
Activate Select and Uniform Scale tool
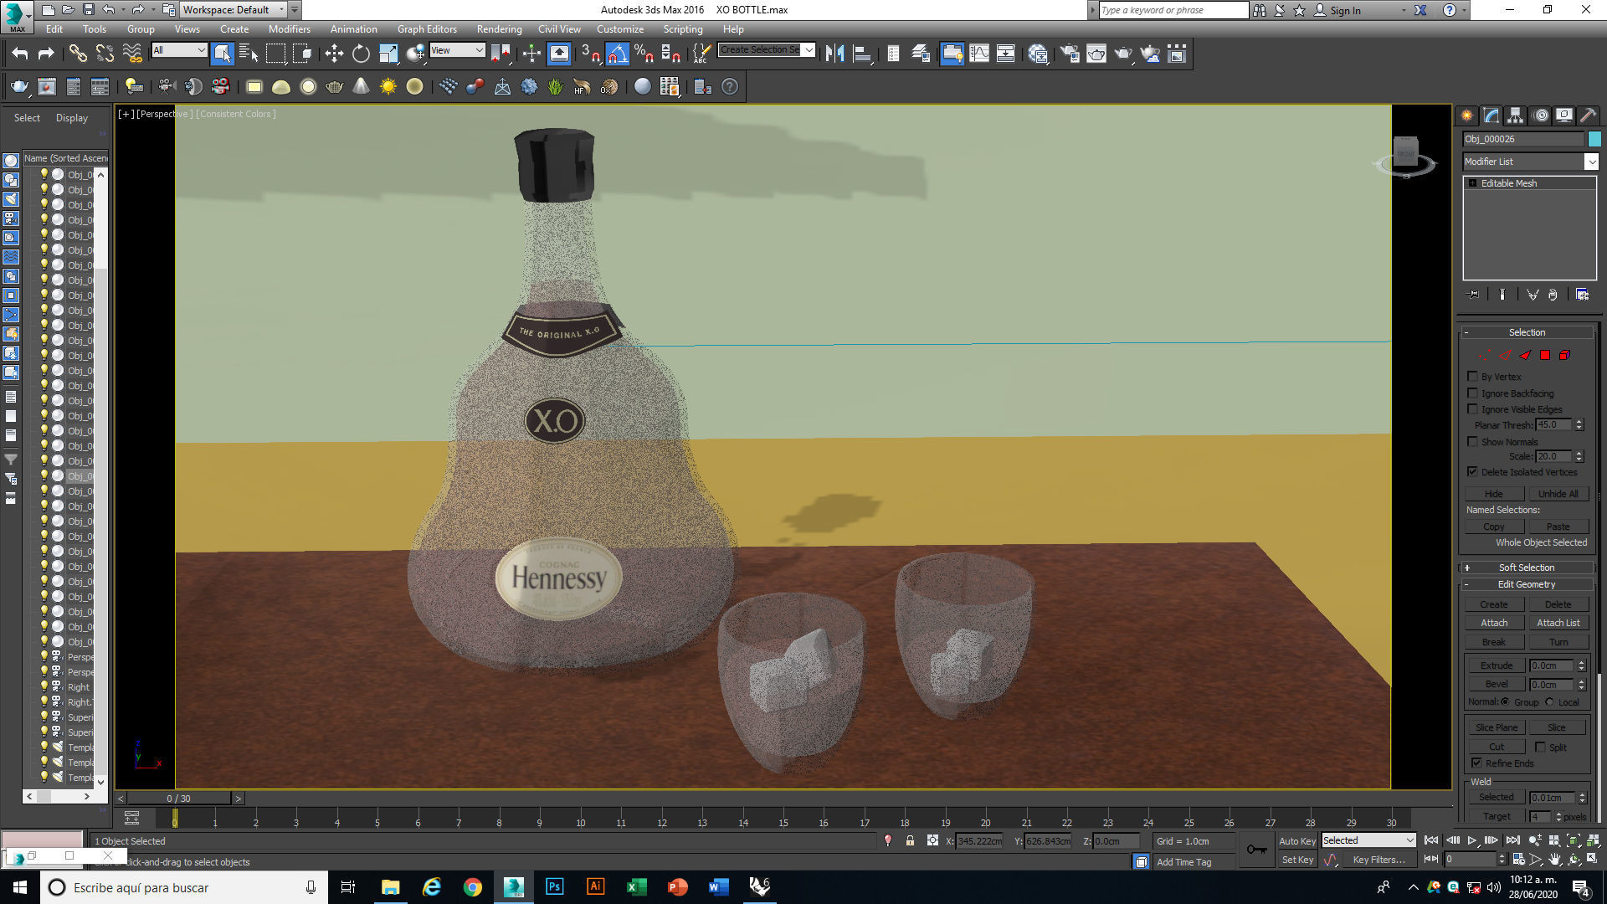click(x=388, y=54)
